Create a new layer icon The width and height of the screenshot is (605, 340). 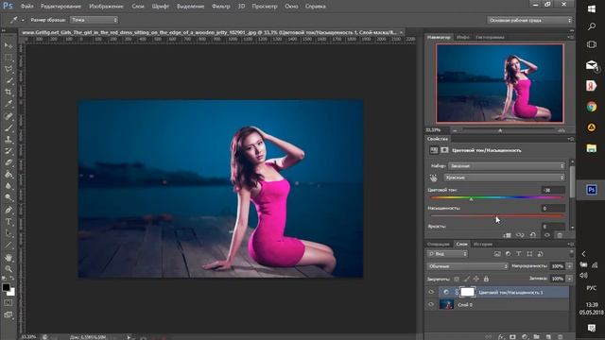[548, 336]
